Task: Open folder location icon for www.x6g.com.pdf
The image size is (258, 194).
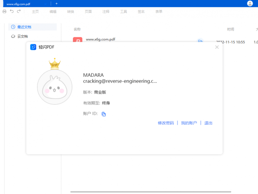Action: pyautogui.click(x=200, y=41)
